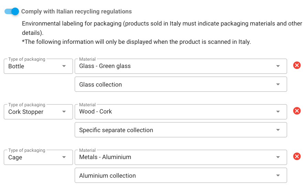Open the Cork Stopper packaging type dropdown
This screenshot has width=306, height=187.
click(38, 112)
